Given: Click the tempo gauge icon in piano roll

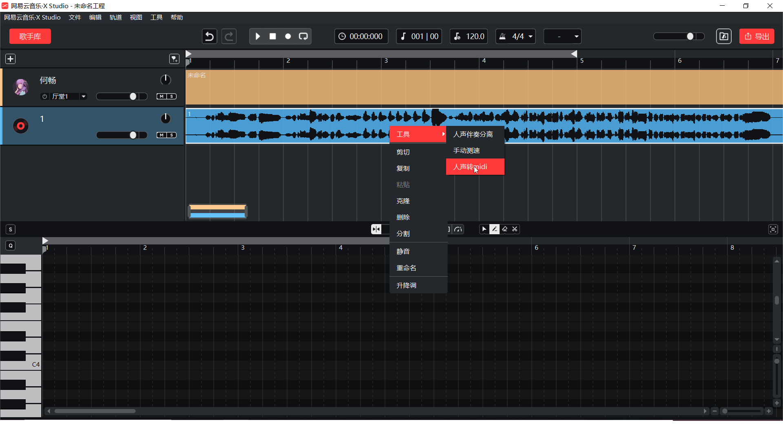Looking at the screenshot, I should (458, 229).
